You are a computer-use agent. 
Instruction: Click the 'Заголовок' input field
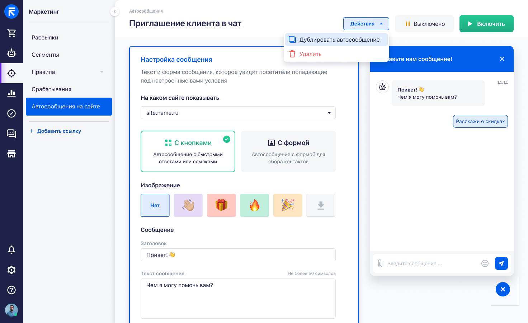coord(238,255)
